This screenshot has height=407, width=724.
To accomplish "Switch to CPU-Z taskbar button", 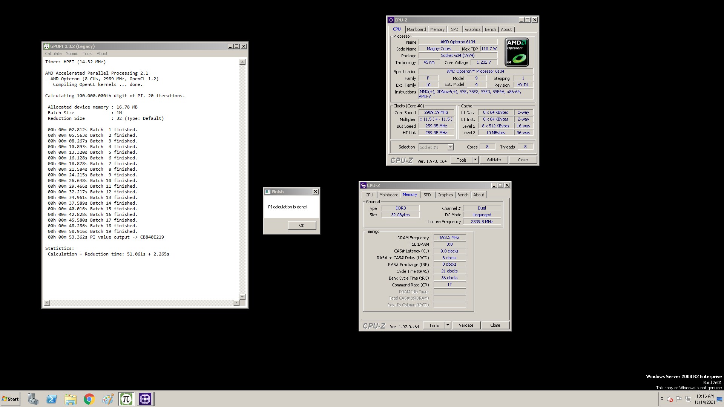I will [x=145, y=399].
